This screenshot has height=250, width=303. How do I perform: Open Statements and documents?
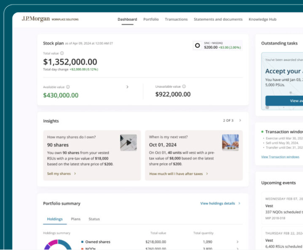coord(218,19)
